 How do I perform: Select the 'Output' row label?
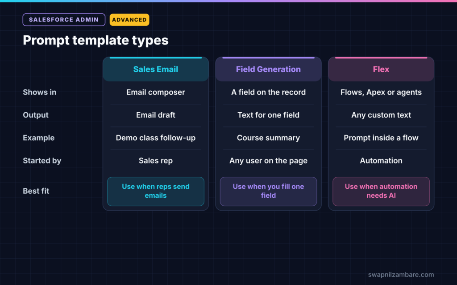36,115
